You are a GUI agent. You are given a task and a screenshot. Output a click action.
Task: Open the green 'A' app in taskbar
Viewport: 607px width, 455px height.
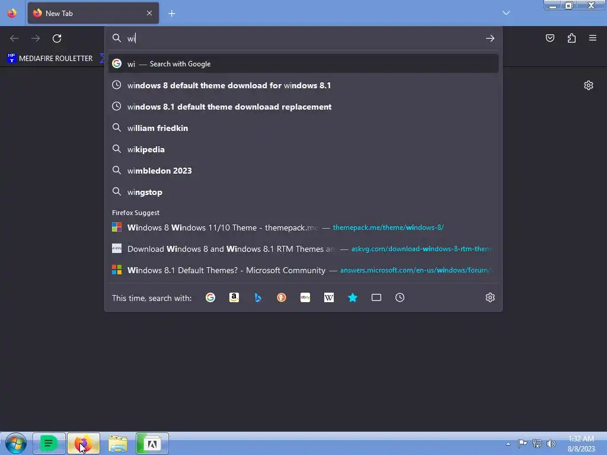pyautogui.click(x=152, y=443)
